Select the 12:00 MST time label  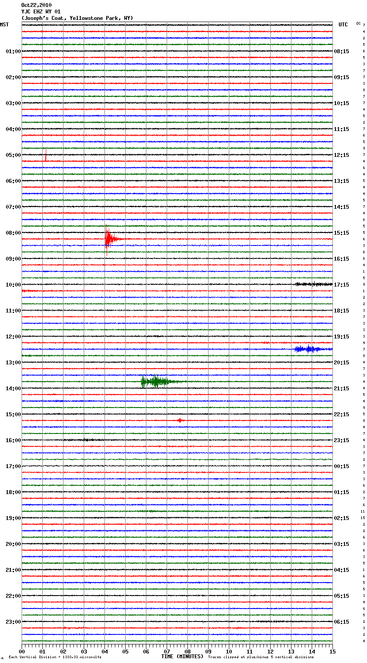pos(13,337)
